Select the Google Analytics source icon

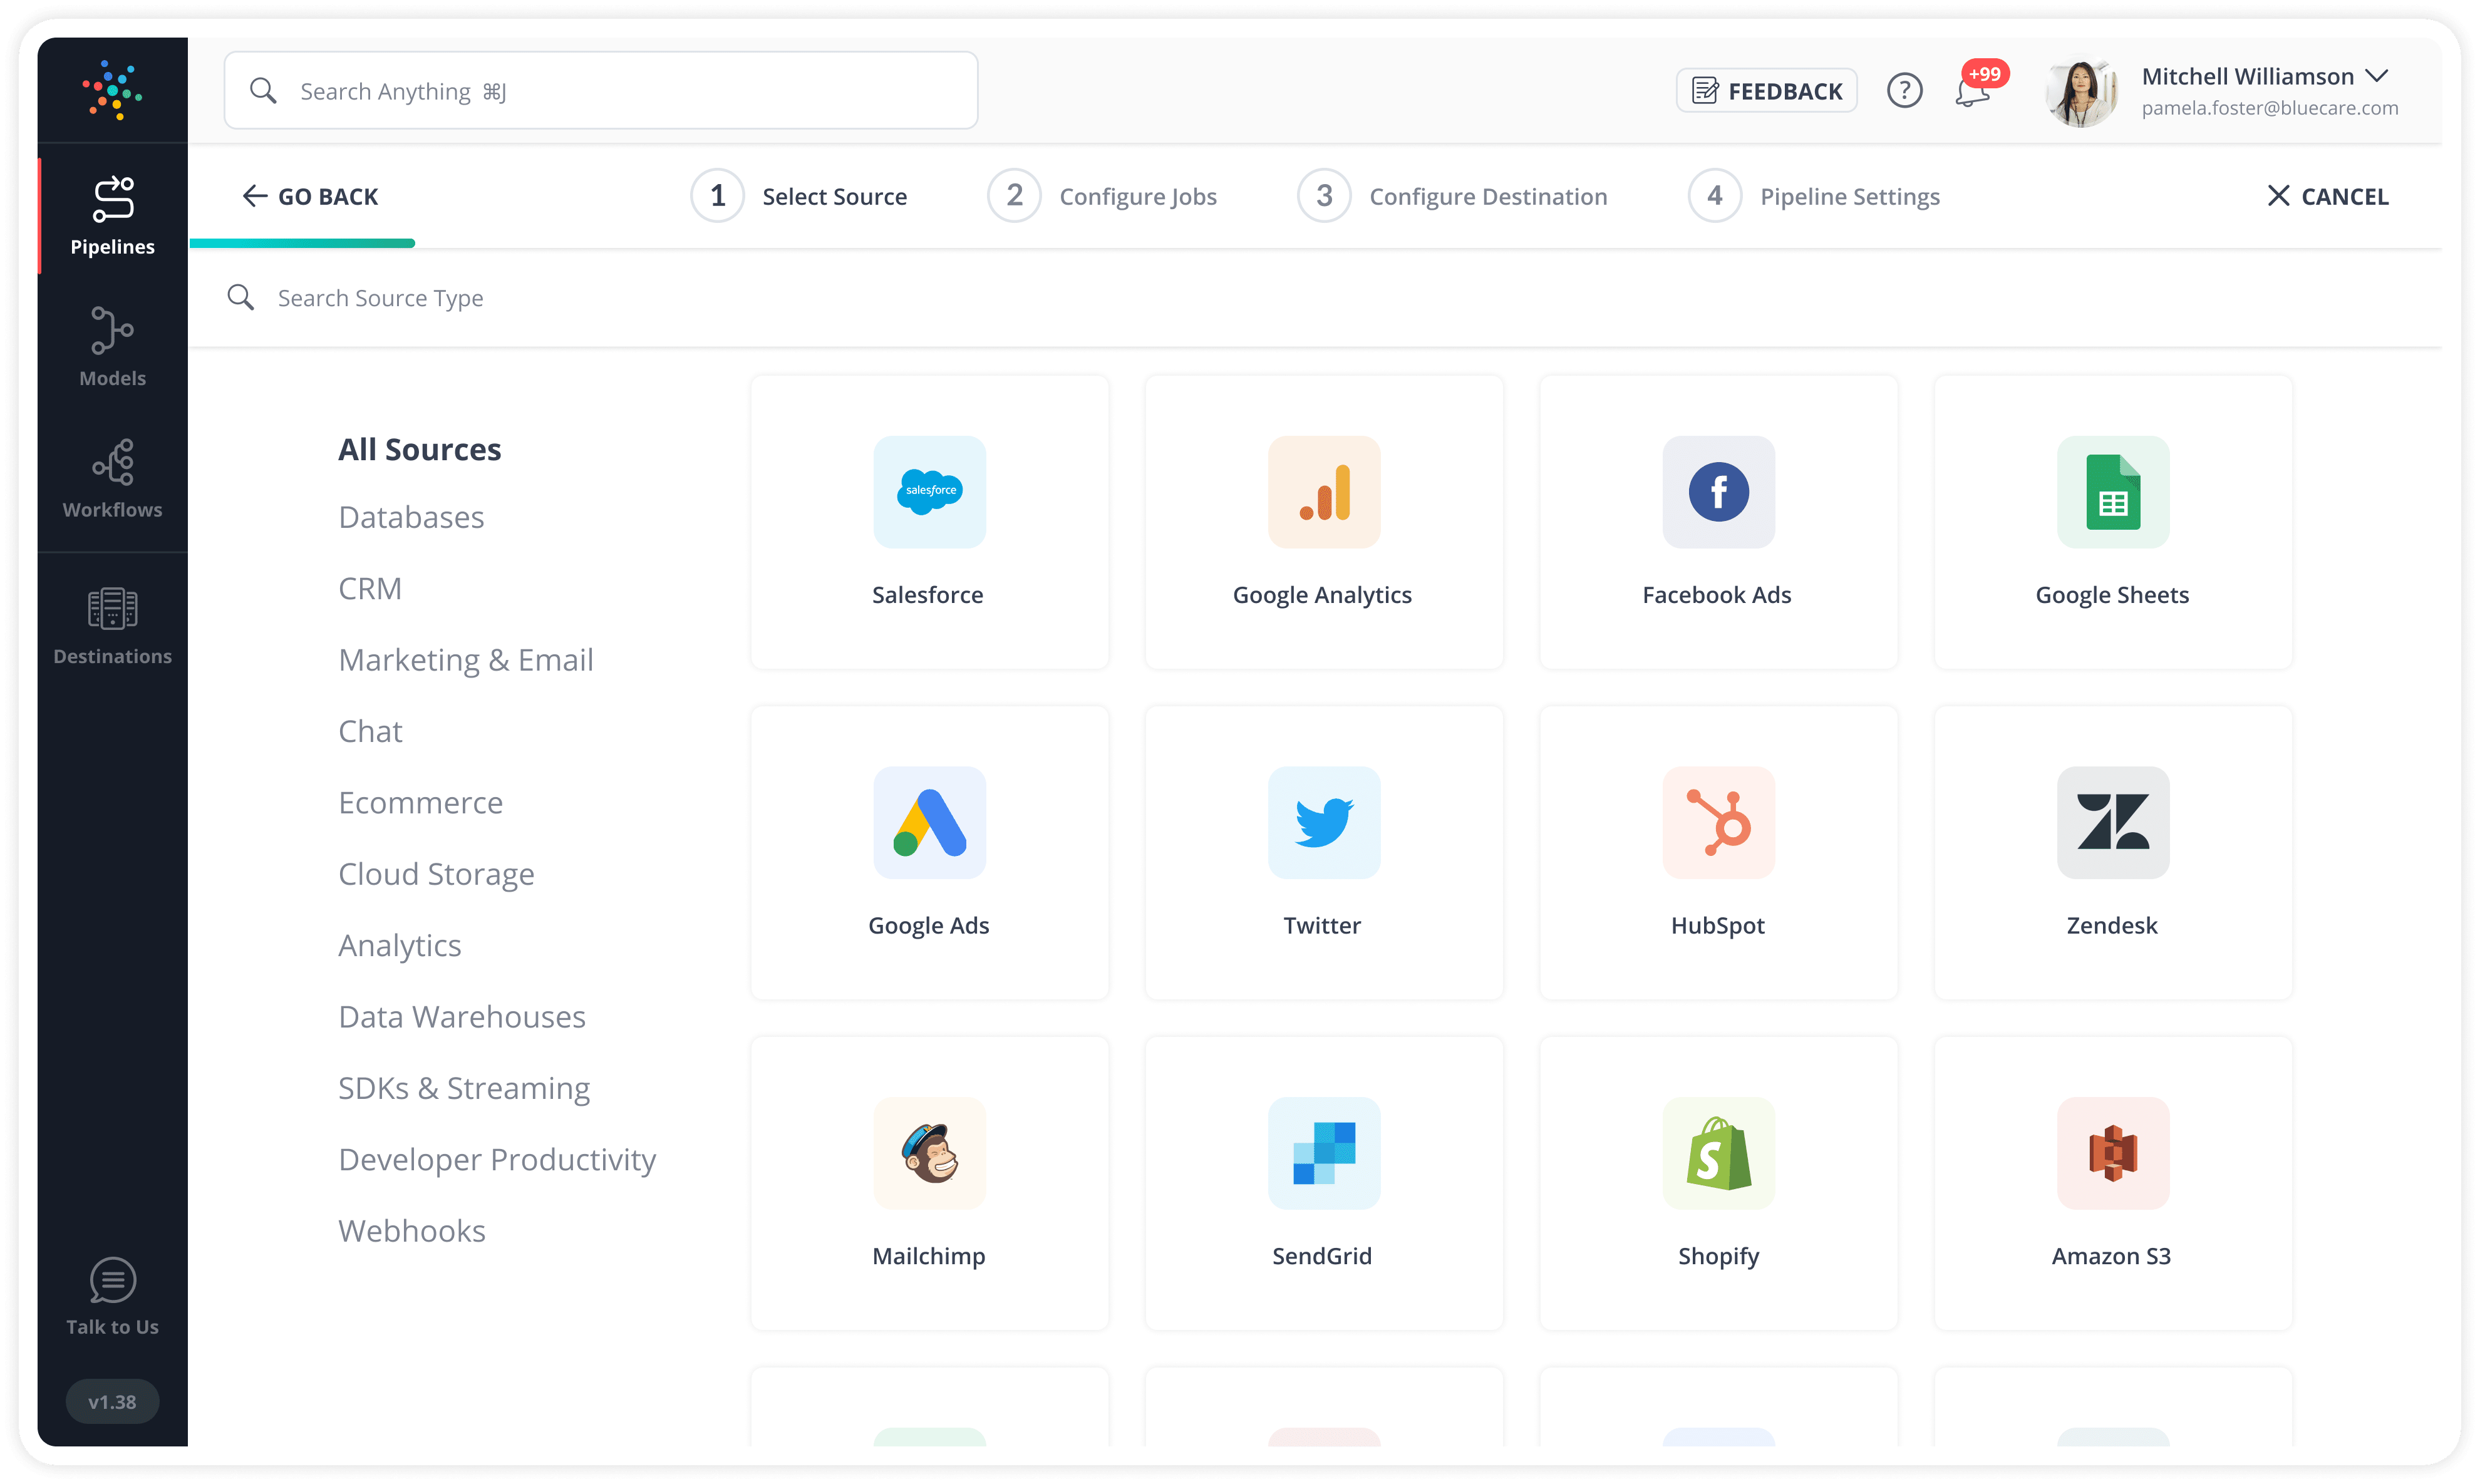1323,491
